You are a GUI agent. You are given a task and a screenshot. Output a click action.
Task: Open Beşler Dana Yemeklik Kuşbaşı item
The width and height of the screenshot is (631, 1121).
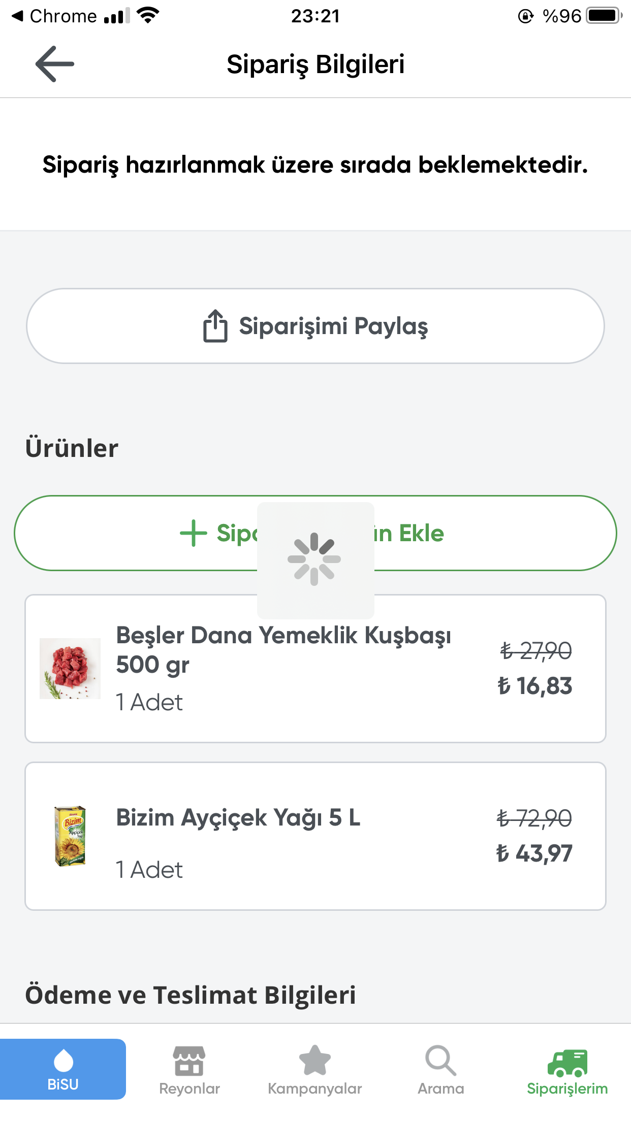[x=283, y=650]
